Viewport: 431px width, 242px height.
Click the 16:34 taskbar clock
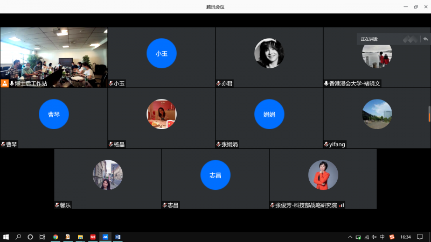pyautogui.click(x=406, y=237)
